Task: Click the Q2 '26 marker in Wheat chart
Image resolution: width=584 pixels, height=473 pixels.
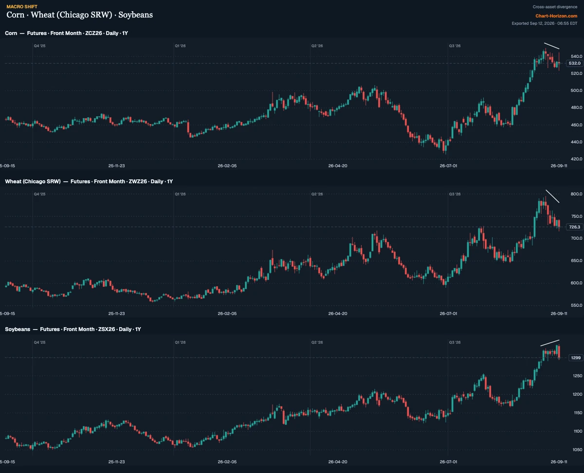Action: (x=317, y=194)
